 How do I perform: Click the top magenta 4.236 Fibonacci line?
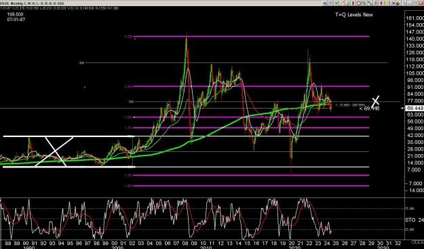click(251, 36)
